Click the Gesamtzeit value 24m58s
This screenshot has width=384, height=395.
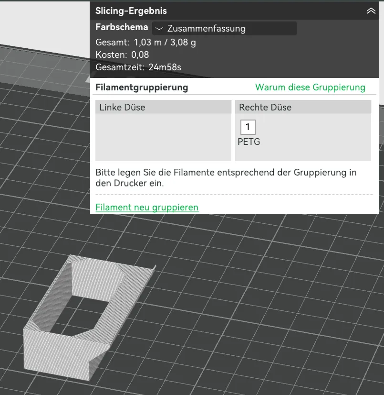pos(165,67)
